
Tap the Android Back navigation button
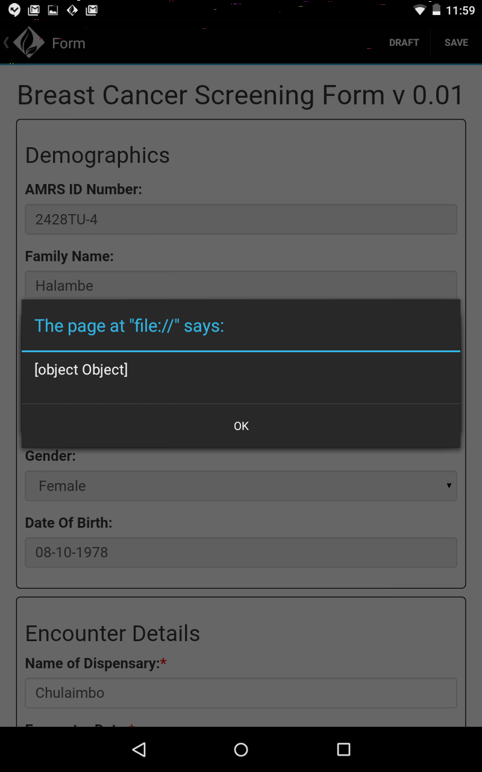[139, 749]
